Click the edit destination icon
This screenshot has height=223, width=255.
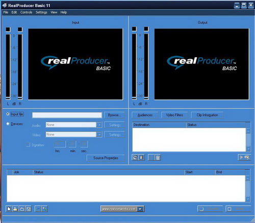coord(151,157)
